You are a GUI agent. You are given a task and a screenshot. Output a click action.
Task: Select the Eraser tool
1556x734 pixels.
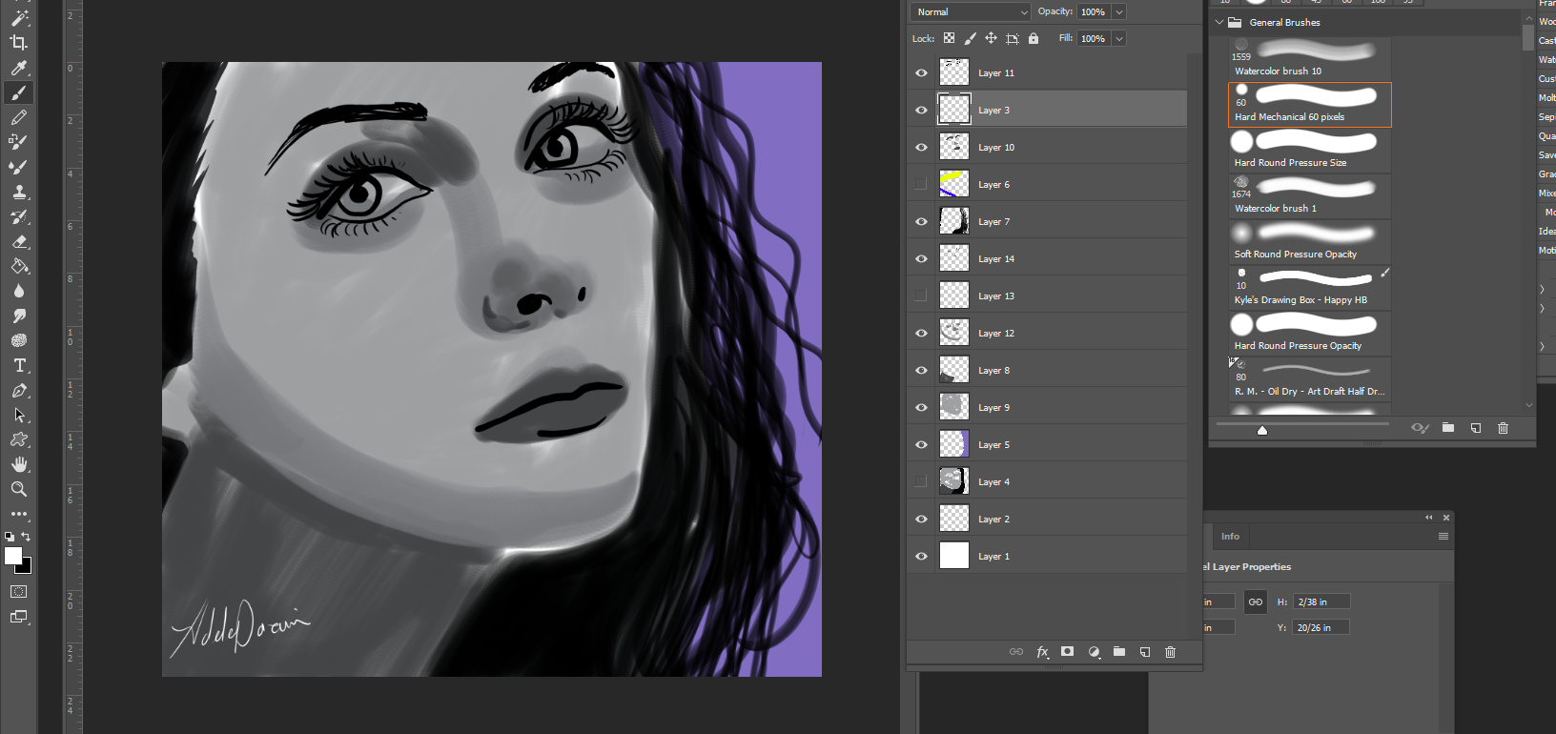pos(18,242)
